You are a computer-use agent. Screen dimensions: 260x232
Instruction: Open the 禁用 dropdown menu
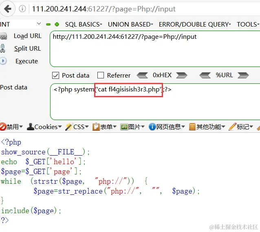tap(14, 127)
